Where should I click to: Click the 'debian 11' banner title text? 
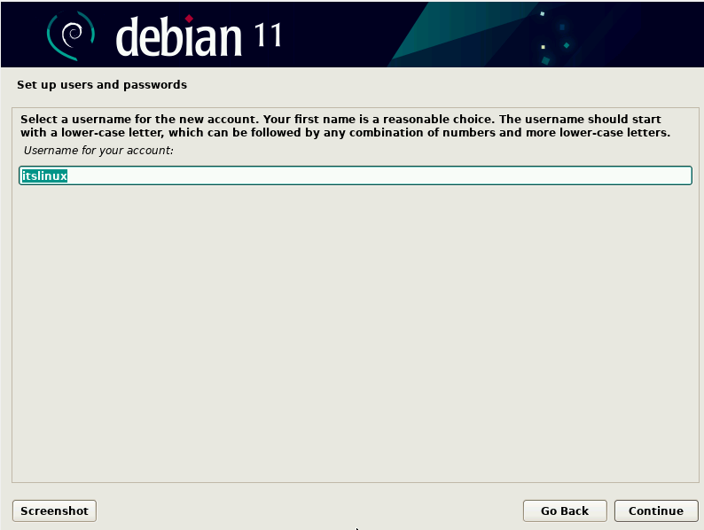click(199, 37)
